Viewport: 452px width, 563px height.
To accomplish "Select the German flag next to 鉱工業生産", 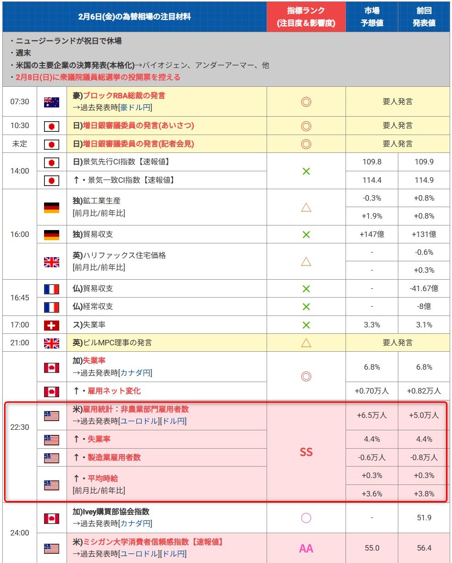I will 51,208.
